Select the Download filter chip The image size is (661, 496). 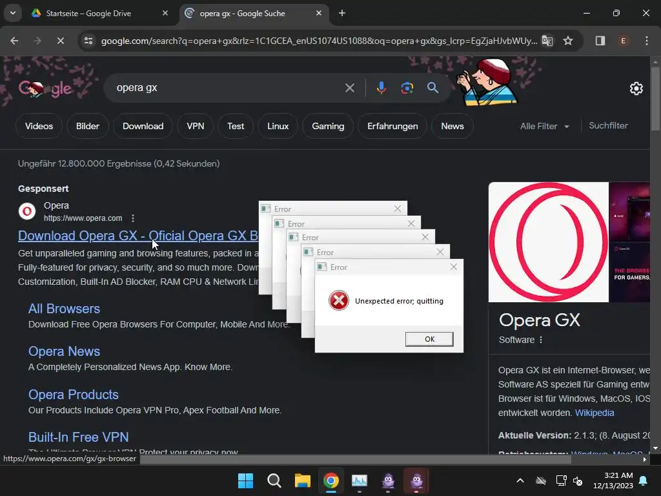pyautogui.click(x=143, y=126)
